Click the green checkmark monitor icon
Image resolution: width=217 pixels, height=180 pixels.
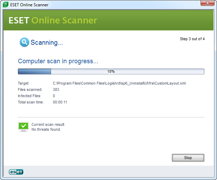click(23, 127)
